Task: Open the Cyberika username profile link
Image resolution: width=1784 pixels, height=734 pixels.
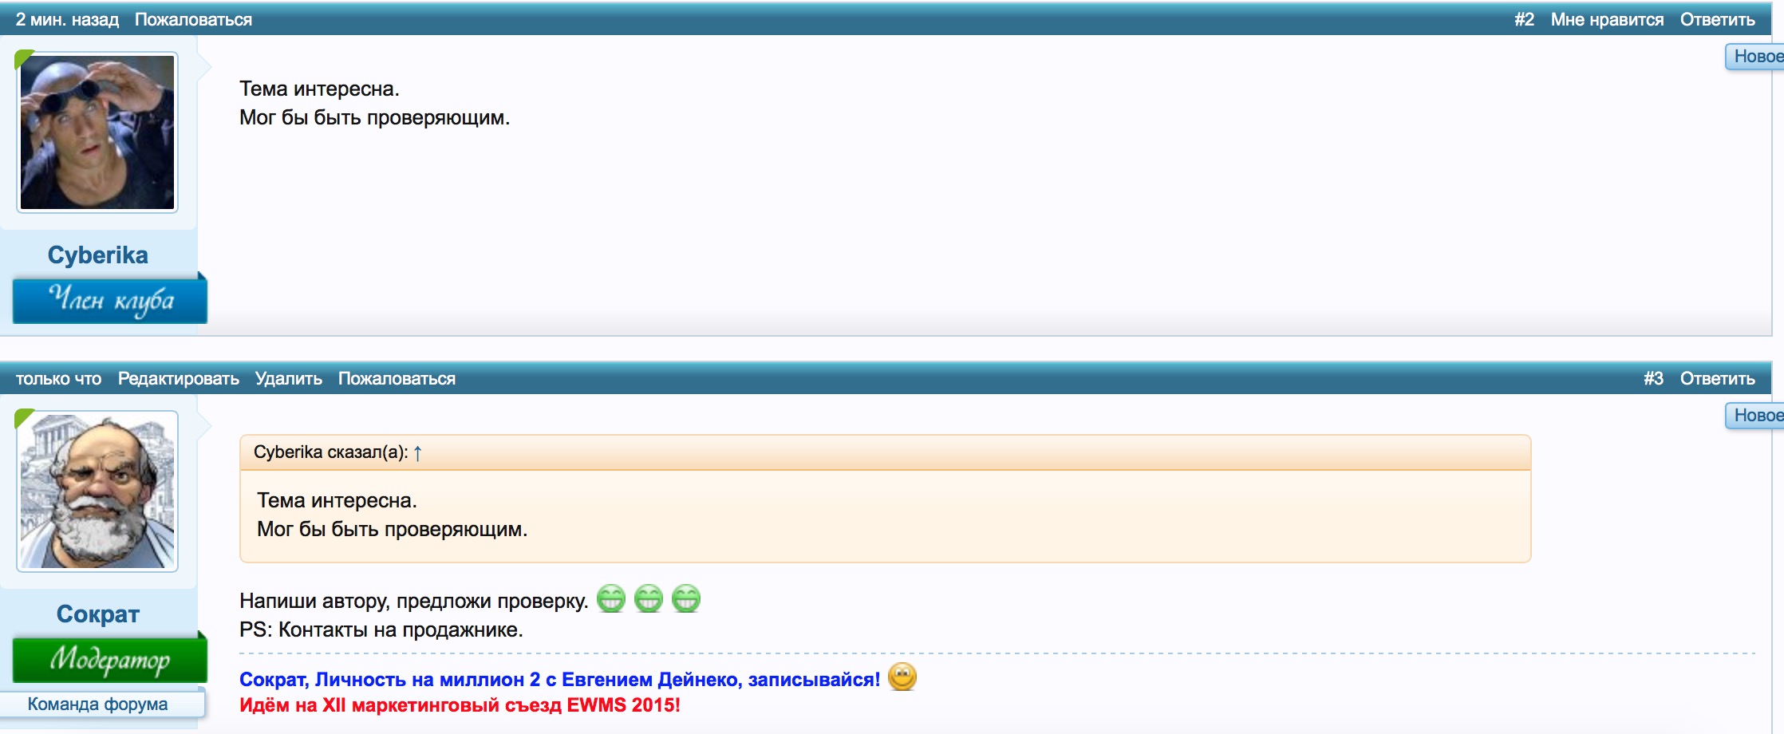Action: (98, 255)
